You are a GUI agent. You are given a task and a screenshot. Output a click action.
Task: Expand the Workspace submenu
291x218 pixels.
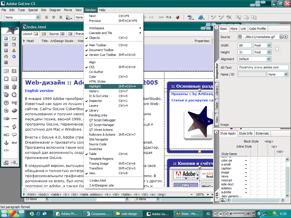(113, 28)
